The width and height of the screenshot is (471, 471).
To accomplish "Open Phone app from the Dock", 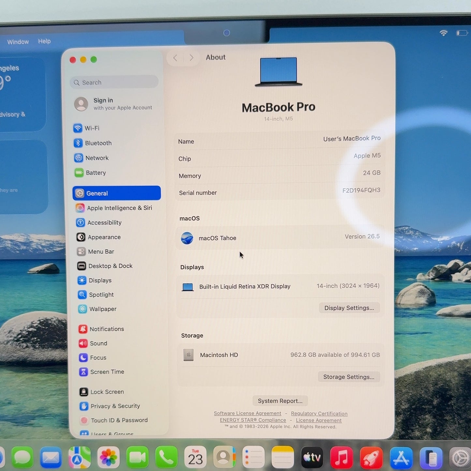I will [x=167, y=457].
